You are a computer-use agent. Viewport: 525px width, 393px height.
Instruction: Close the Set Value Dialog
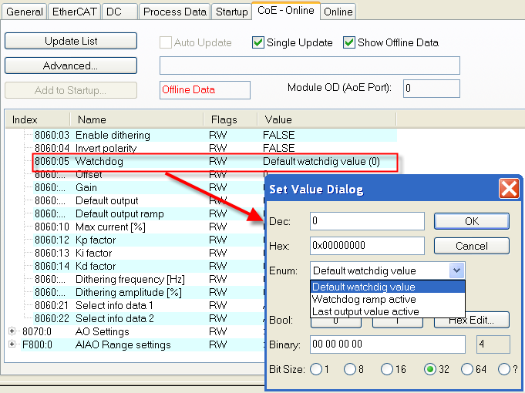[509, 189]
